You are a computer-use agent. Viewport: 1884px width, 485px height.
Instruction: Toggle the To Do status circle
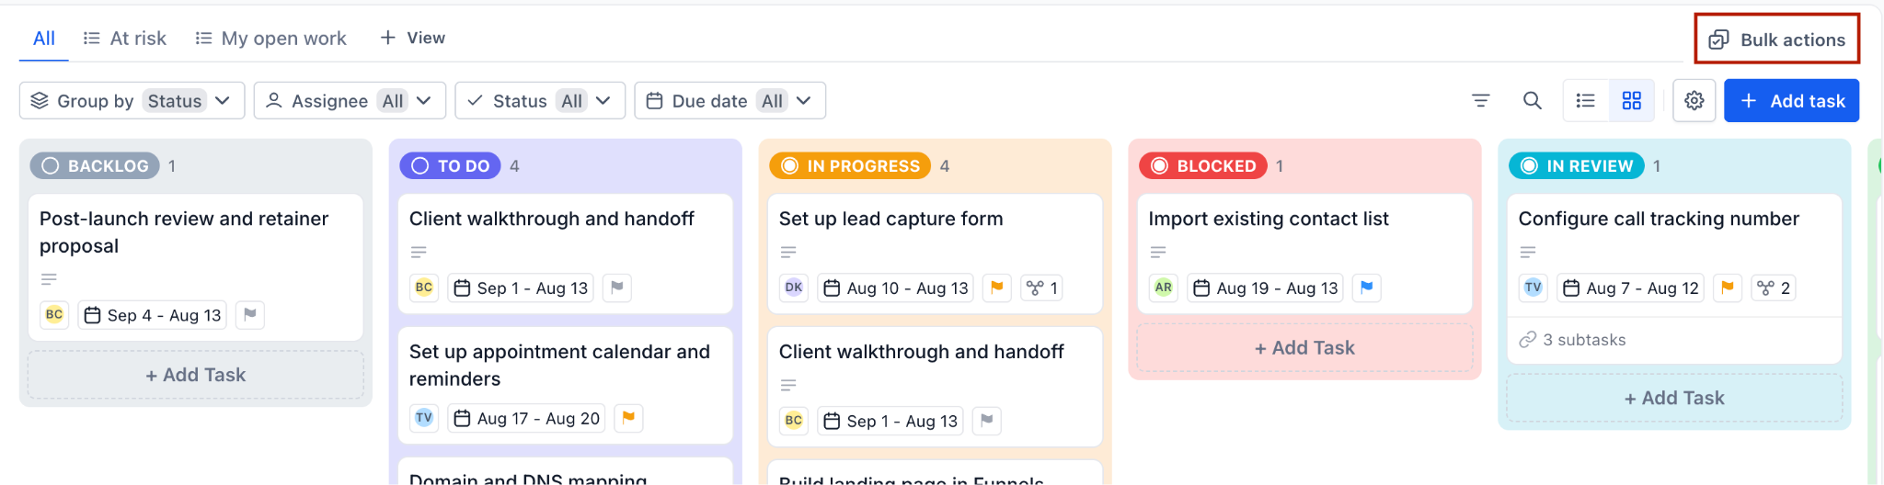(x=420, y=166)
